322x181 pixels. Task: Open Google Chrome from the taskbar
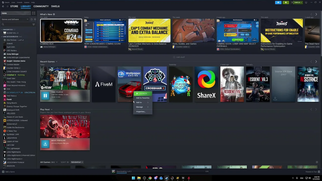coord(150,178)
